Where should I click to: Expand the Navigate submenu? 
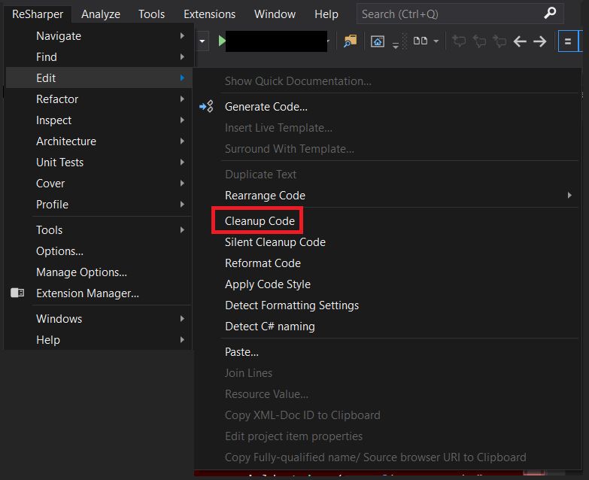click(99, 35)
